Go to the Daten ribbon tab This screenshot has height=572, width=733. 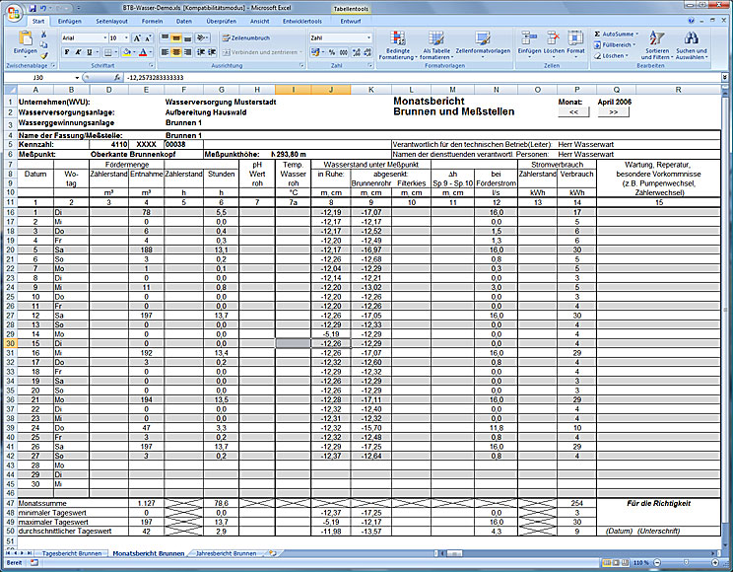[183, 21]
